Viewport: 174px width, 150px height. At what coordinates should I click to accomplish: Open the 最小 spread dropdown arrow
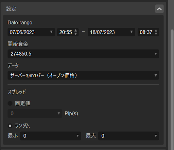click(77, 136)
